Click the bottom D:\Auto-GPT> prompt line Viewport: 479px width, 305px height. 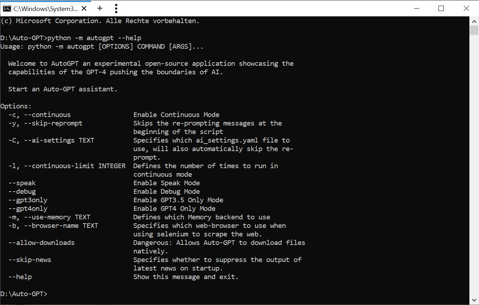tap(24, 294)
